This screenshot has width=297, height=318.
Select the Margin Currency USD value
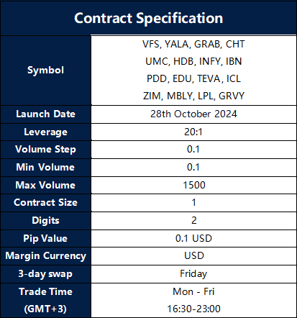click(193, 256)
